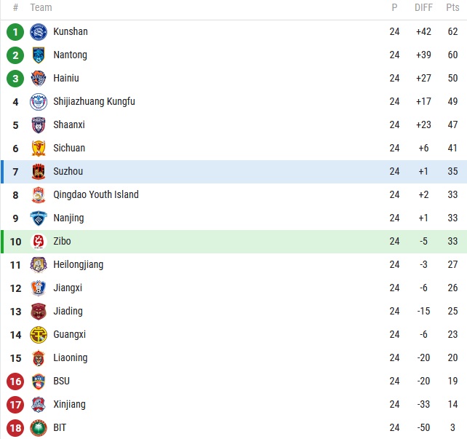This screenshot has height=439, width=467.
Task: Open the Shaanxi team page link
Action: pyautogui.click(x=69, y=125)
